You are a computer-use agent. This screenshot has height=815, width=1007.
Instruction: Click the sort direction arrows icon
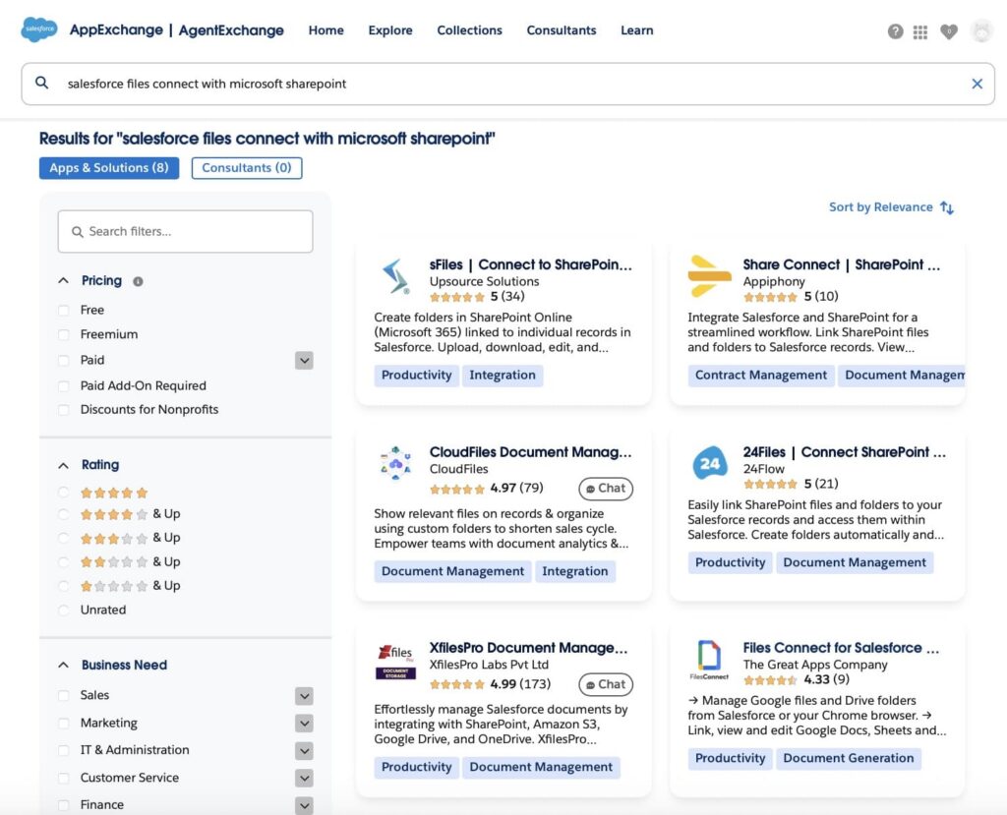pos(947,207)
